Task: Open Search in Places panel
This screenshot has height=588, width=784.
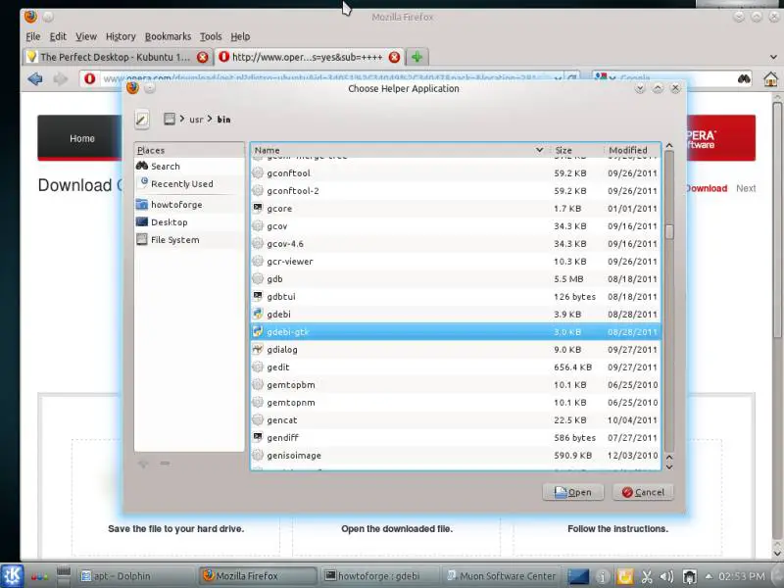Action: 189,166
